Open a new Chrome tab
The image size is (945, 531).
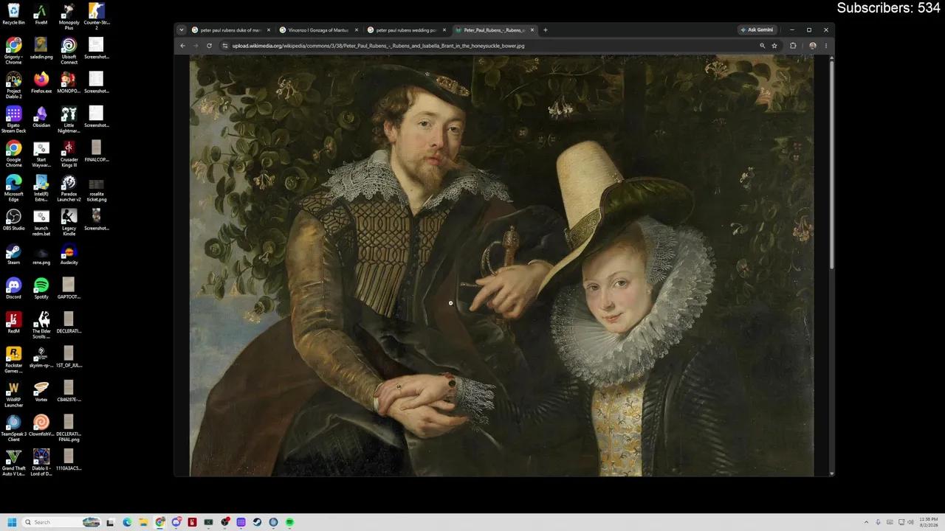[546, 30]
